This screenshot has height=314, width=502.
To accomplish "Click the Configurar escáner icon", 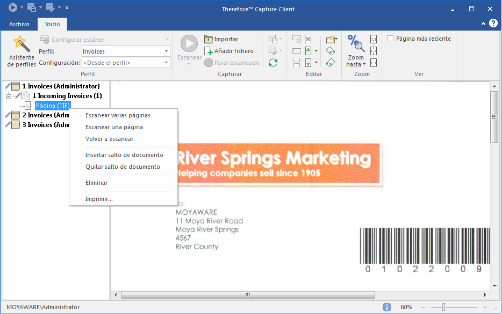I will coord(45,40).
